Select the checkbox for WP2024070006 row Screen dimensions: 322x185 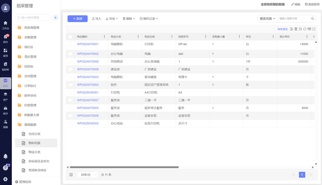pos(70,62)
